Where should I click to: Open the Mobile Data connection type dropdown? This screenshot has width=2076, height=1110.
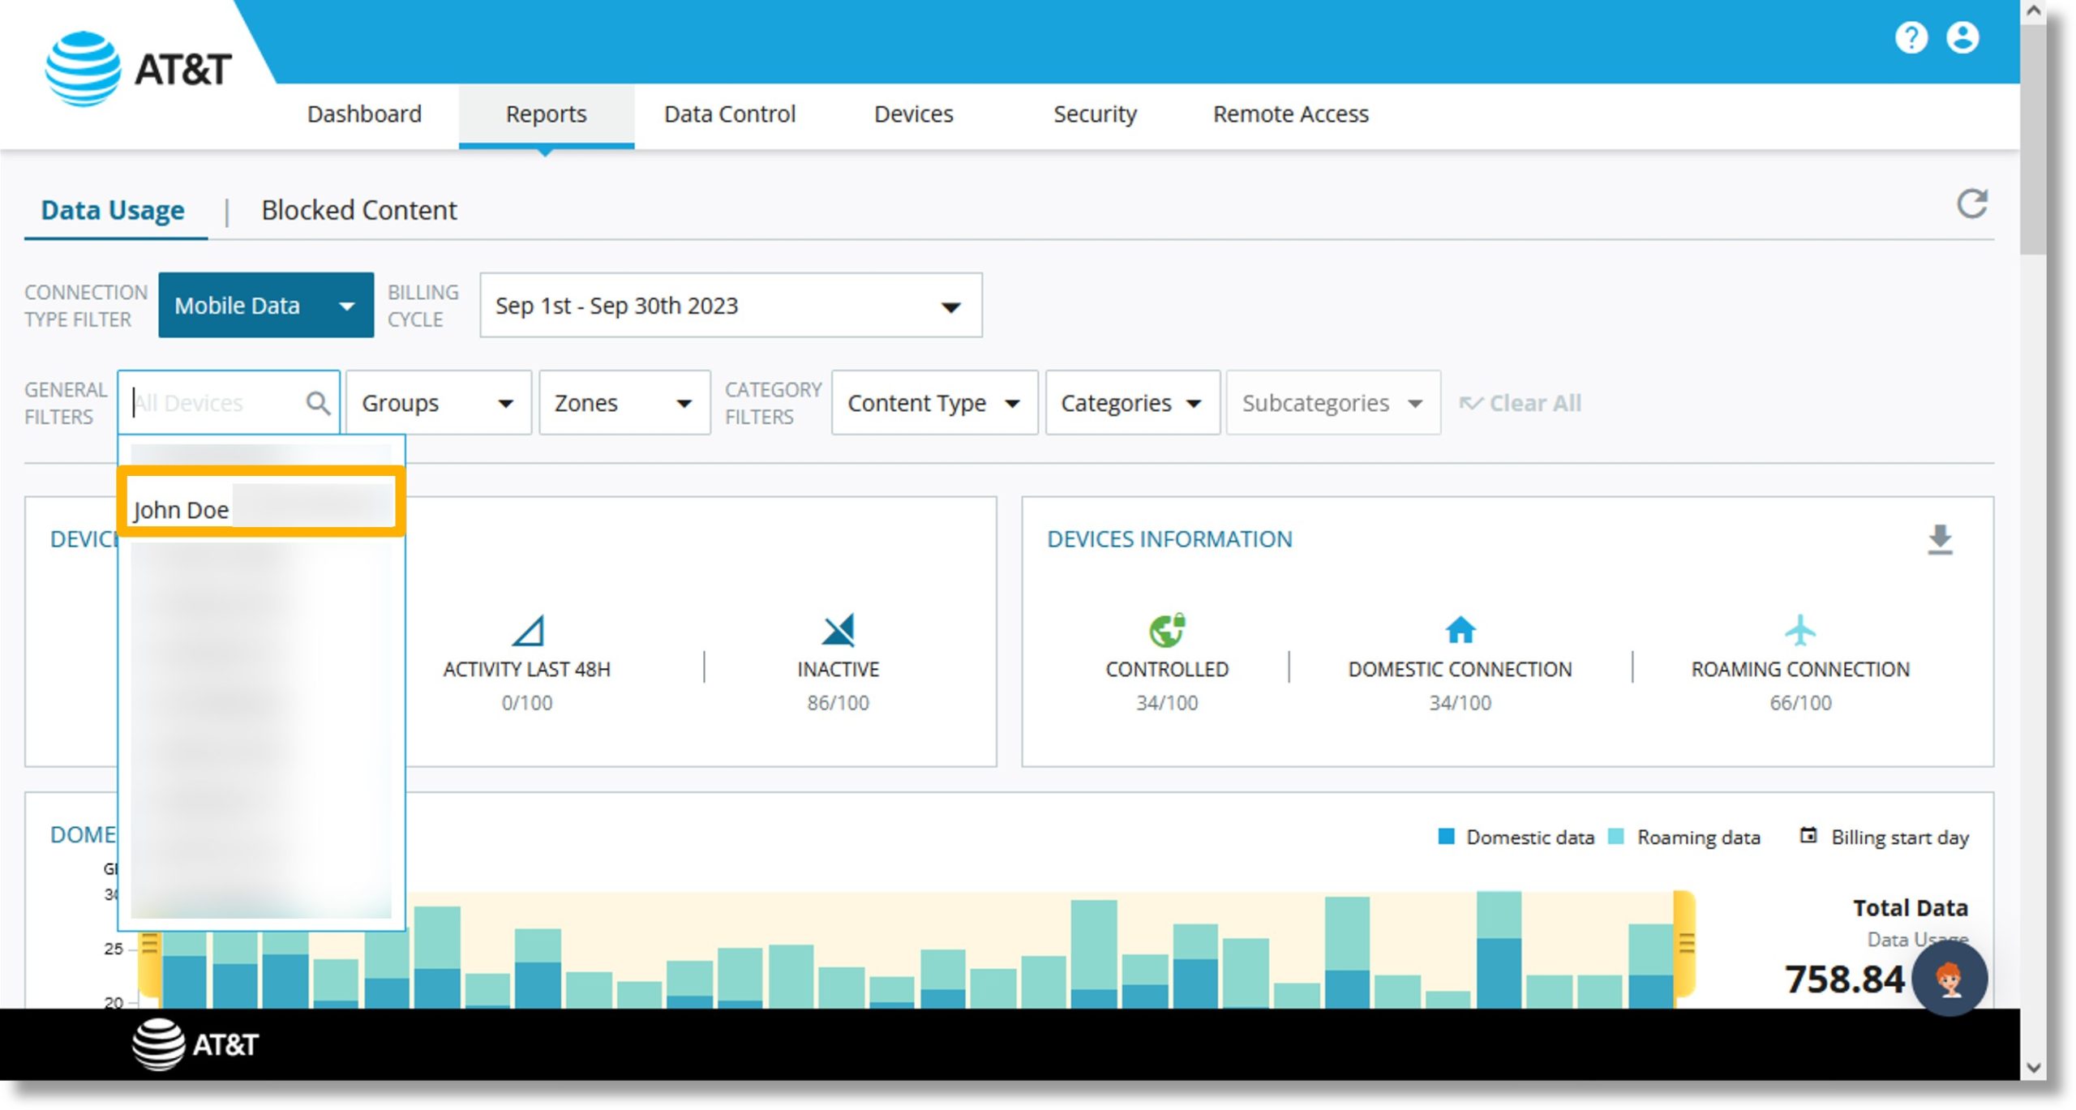click(x=266, y=306)
